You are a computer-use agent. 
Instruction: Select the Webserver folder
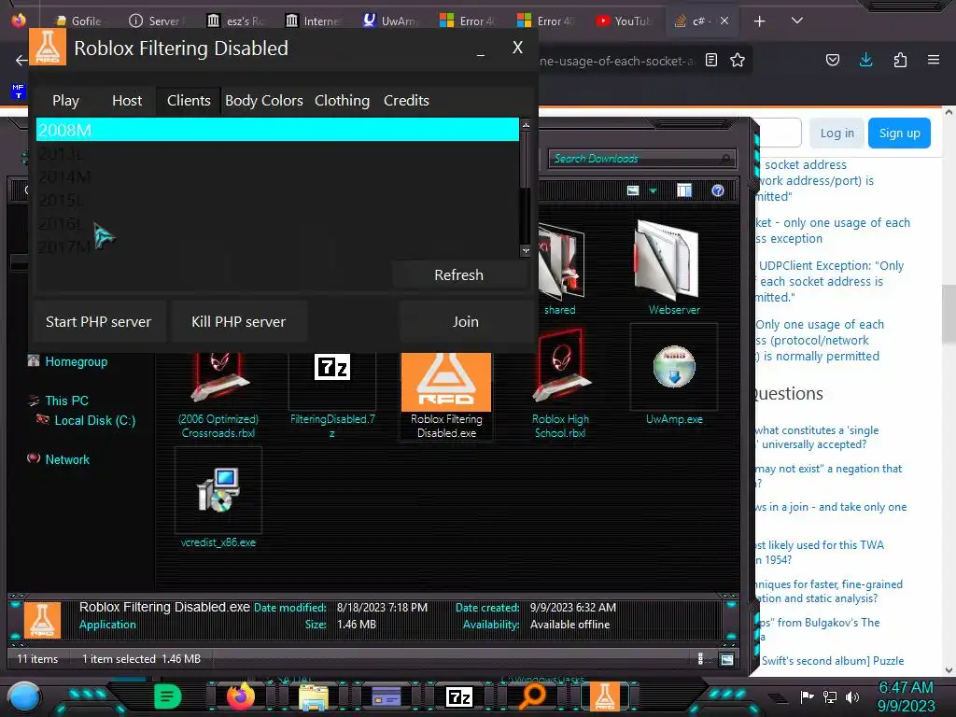pyautogui.click(x=674, y=267)
